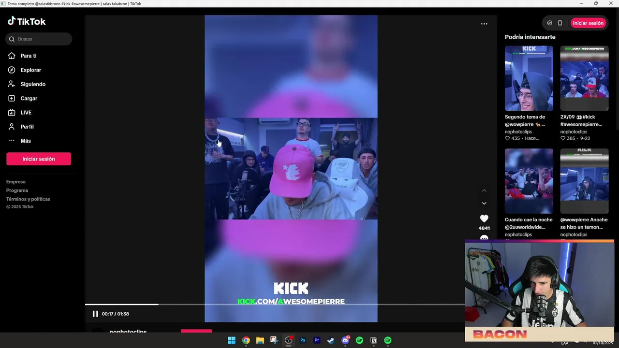Screen dimensions: 619x348
Task: Open the TikTok home logo
Action: tap(27, 21)
